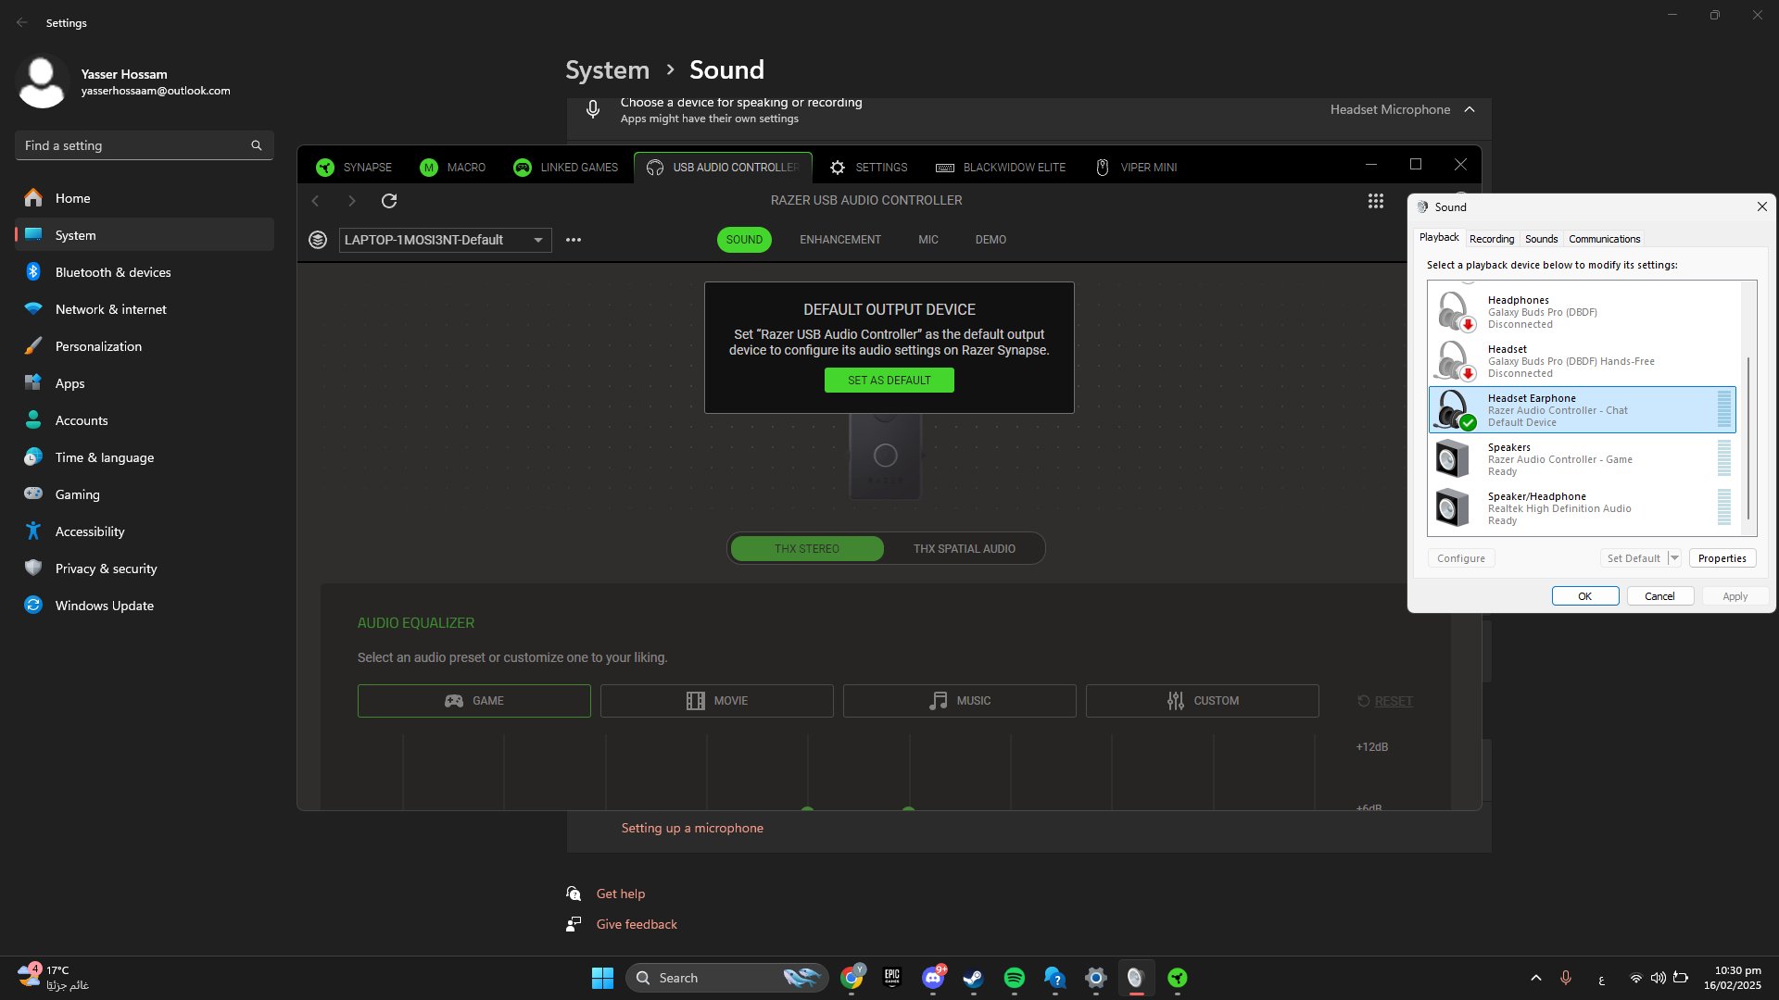This screenshot has height=1000, width=1779.
Task: Select the SOUND sub-tab
Action: (x=744, y=240)
